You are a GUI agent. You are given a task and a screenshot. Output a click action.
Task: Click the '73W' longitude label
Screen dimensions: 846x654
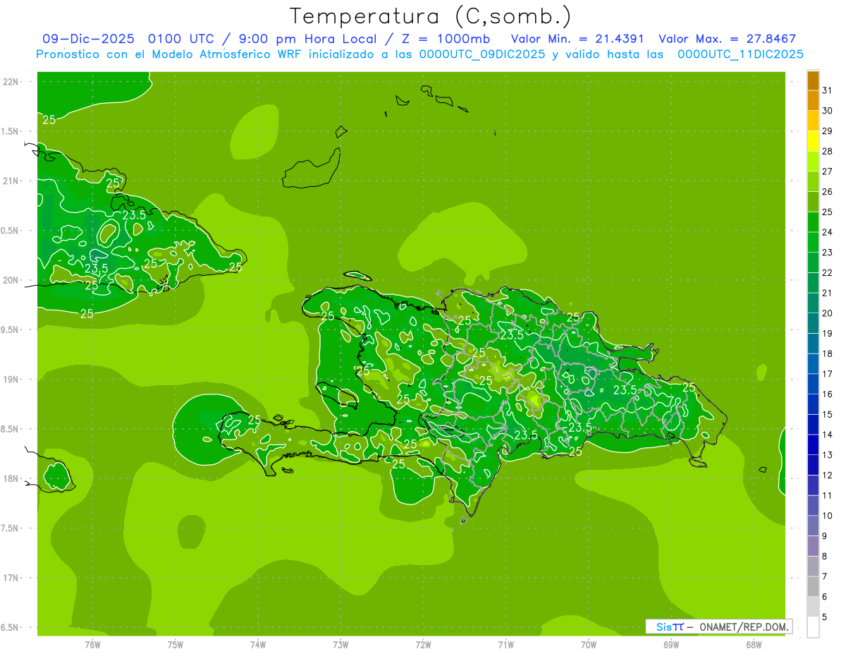[x=341, y=645]
